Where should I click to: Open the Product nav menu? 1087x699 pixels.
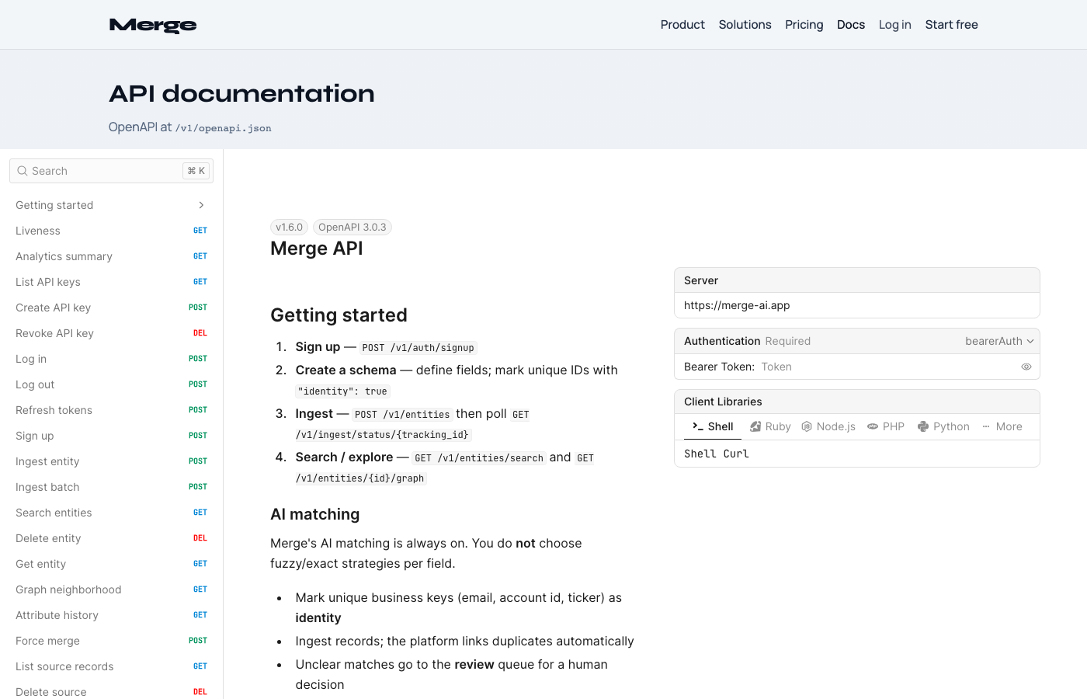(682, 25)
